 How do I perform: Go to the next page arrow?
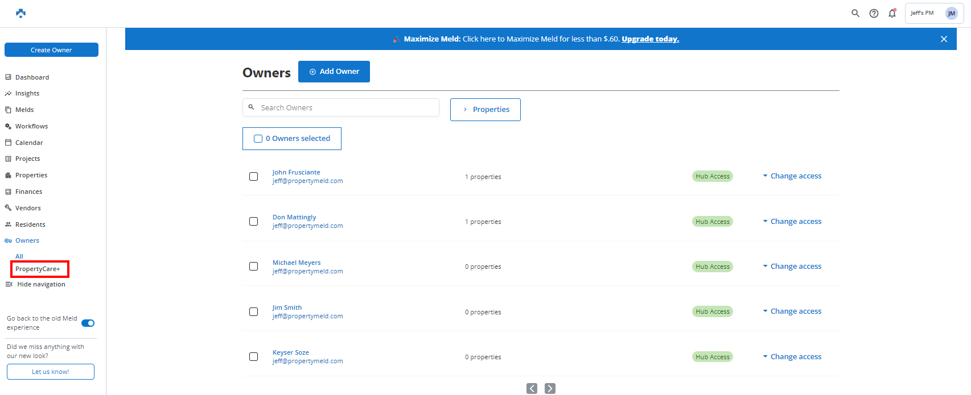coord(550,388)
